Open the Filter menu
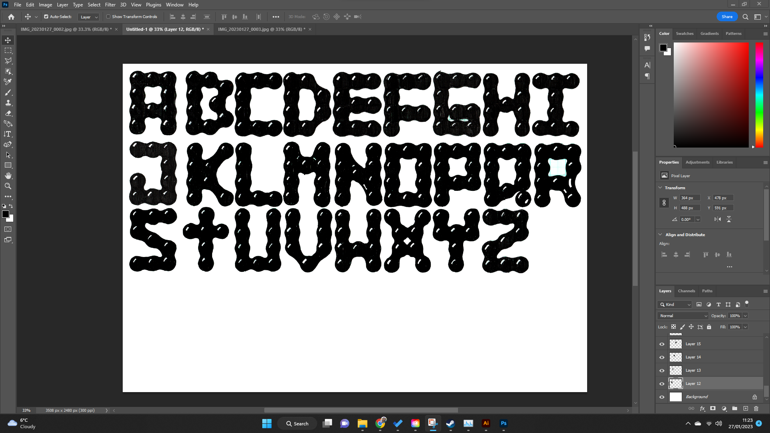The height and width of the screenshot is (433, 770). [x=110, y=4]
